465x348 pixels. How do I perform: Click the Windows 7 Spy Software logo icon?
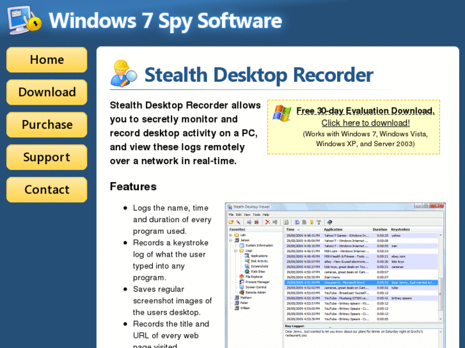[24, 20]
